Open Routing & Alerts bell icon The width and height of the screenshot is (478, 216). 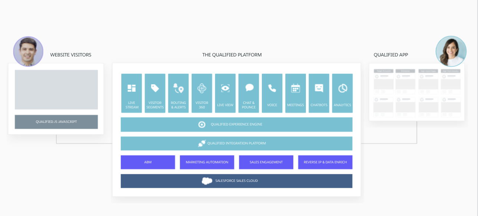pos(178,88)
